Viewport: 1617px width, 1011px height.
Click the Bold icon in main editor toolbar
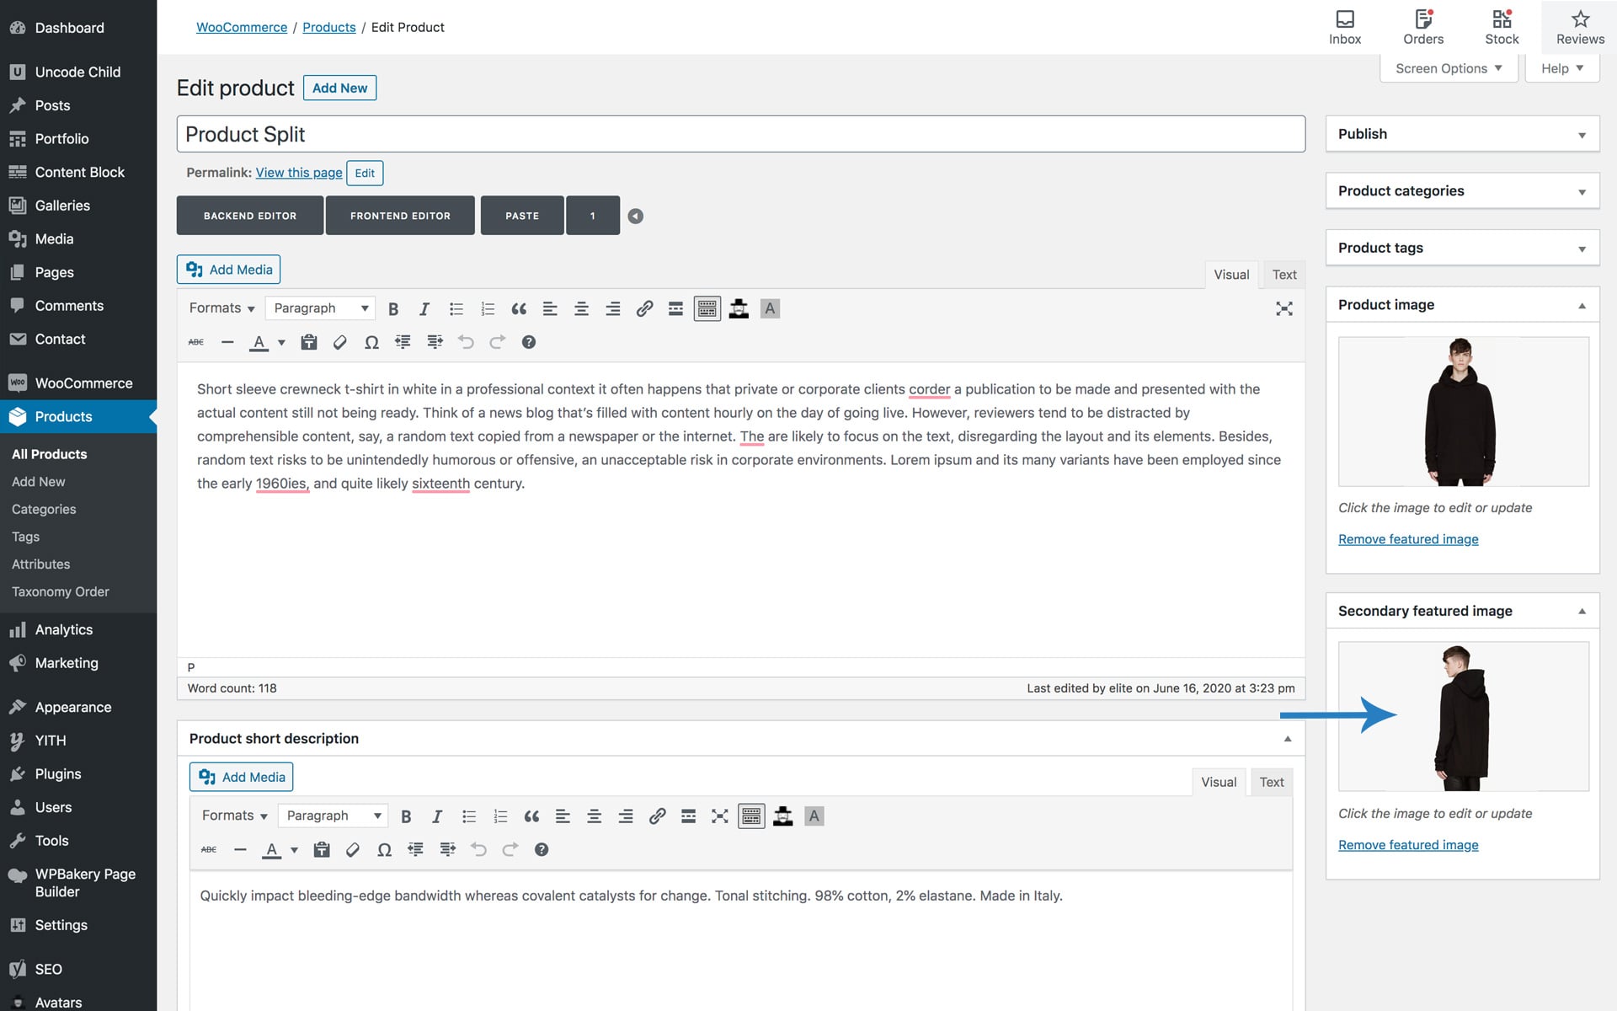pos(393,309)
